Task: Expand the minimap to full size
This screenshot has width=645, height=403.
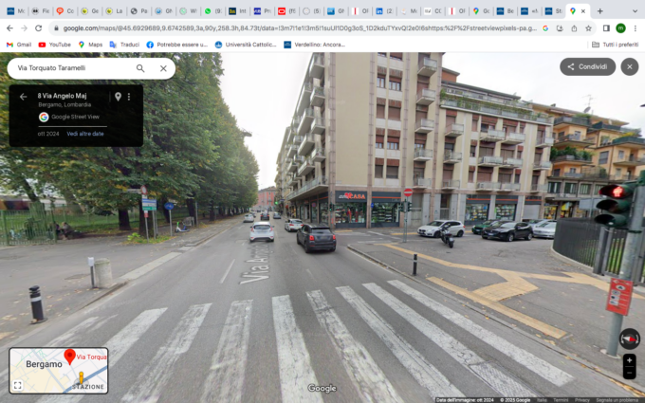Action: (17, 385)
